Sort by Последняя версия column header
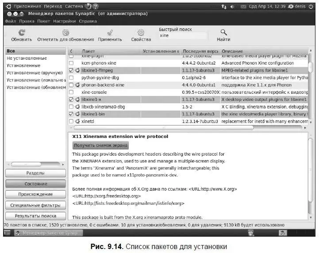Screen dimensions: 319x253 200,51
